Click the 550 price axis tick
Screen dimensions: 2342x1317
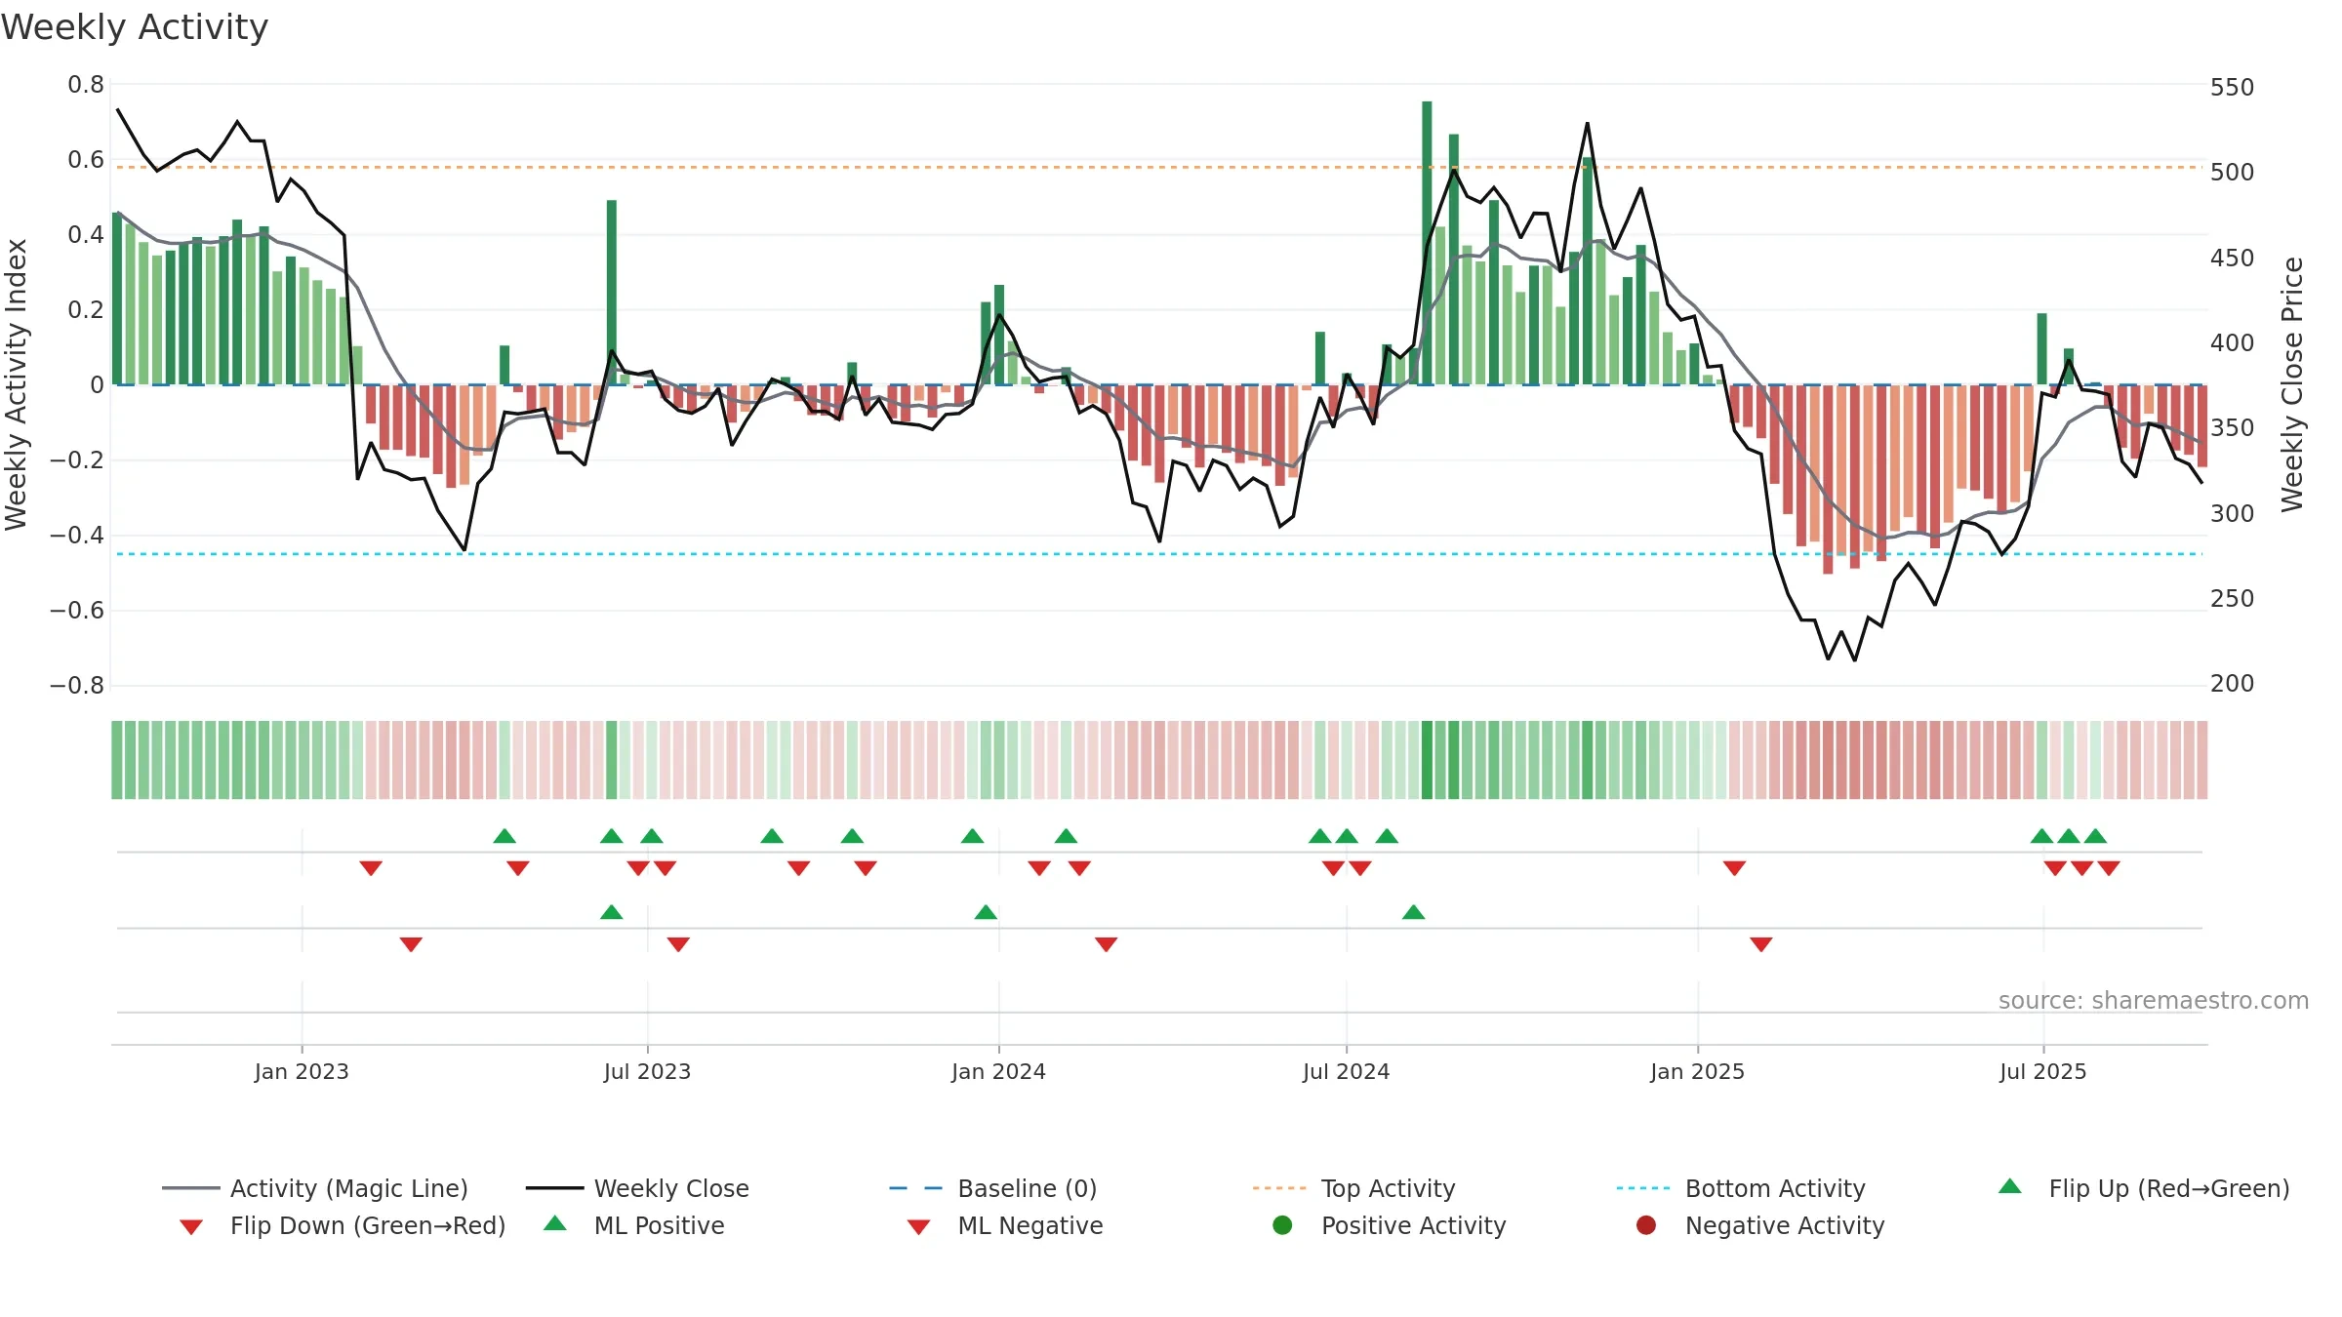[x=2233, y=88]
